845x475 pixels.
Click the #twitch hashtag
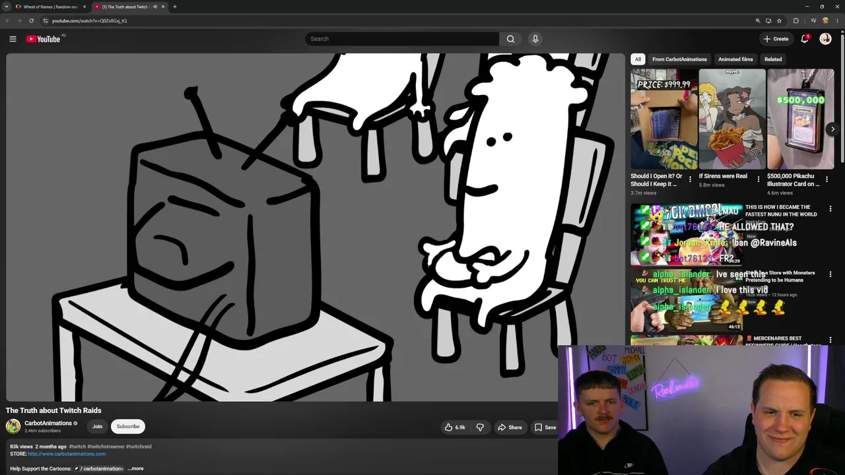(x=77, y=447)
